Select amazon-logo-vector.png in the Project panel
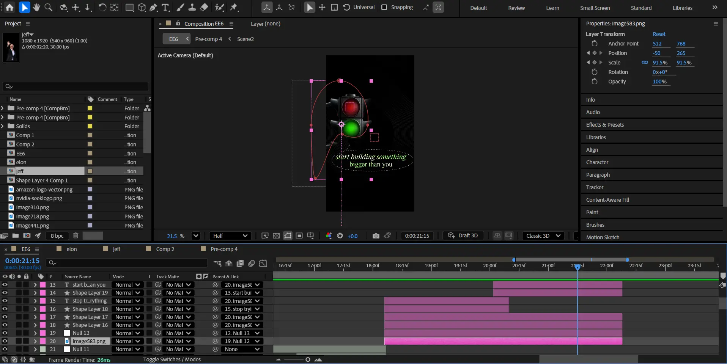727x364 pixels. click(x=44, y=190)
